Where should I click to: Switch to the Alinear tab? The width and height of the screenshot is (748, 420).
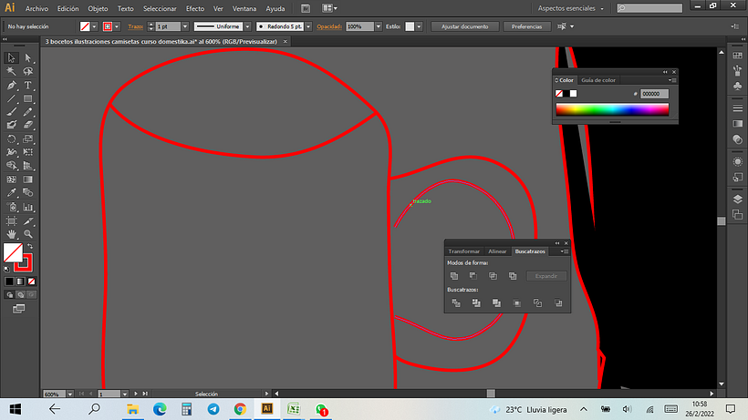pyautogui.click(x=497, y=251)
